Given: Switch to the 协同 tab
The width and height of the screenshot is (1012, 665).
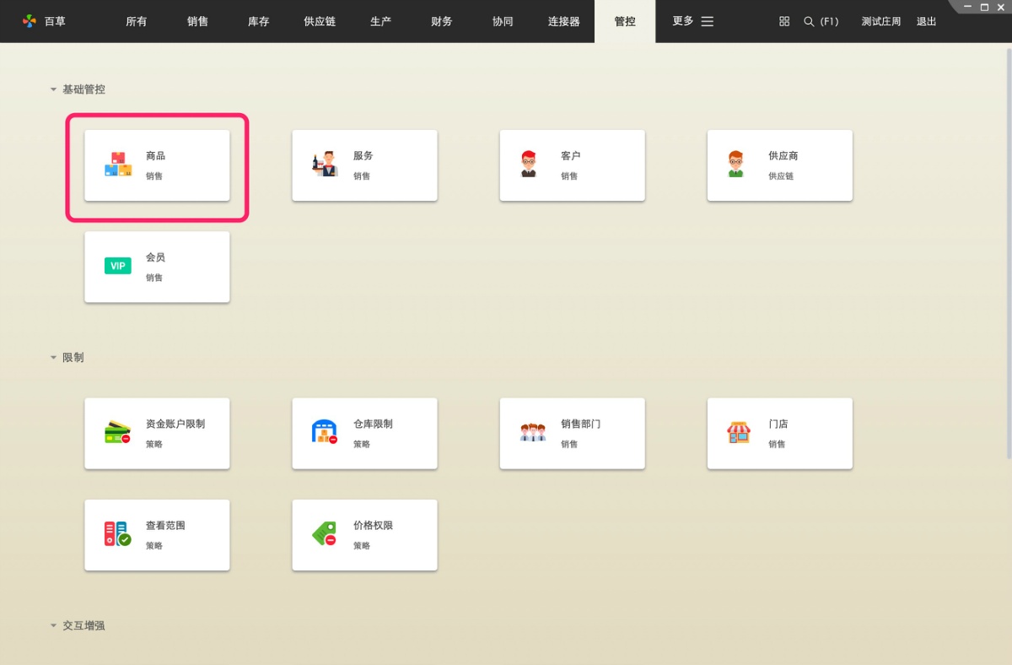Looking at the screenshot, I should tap(503, 21).
